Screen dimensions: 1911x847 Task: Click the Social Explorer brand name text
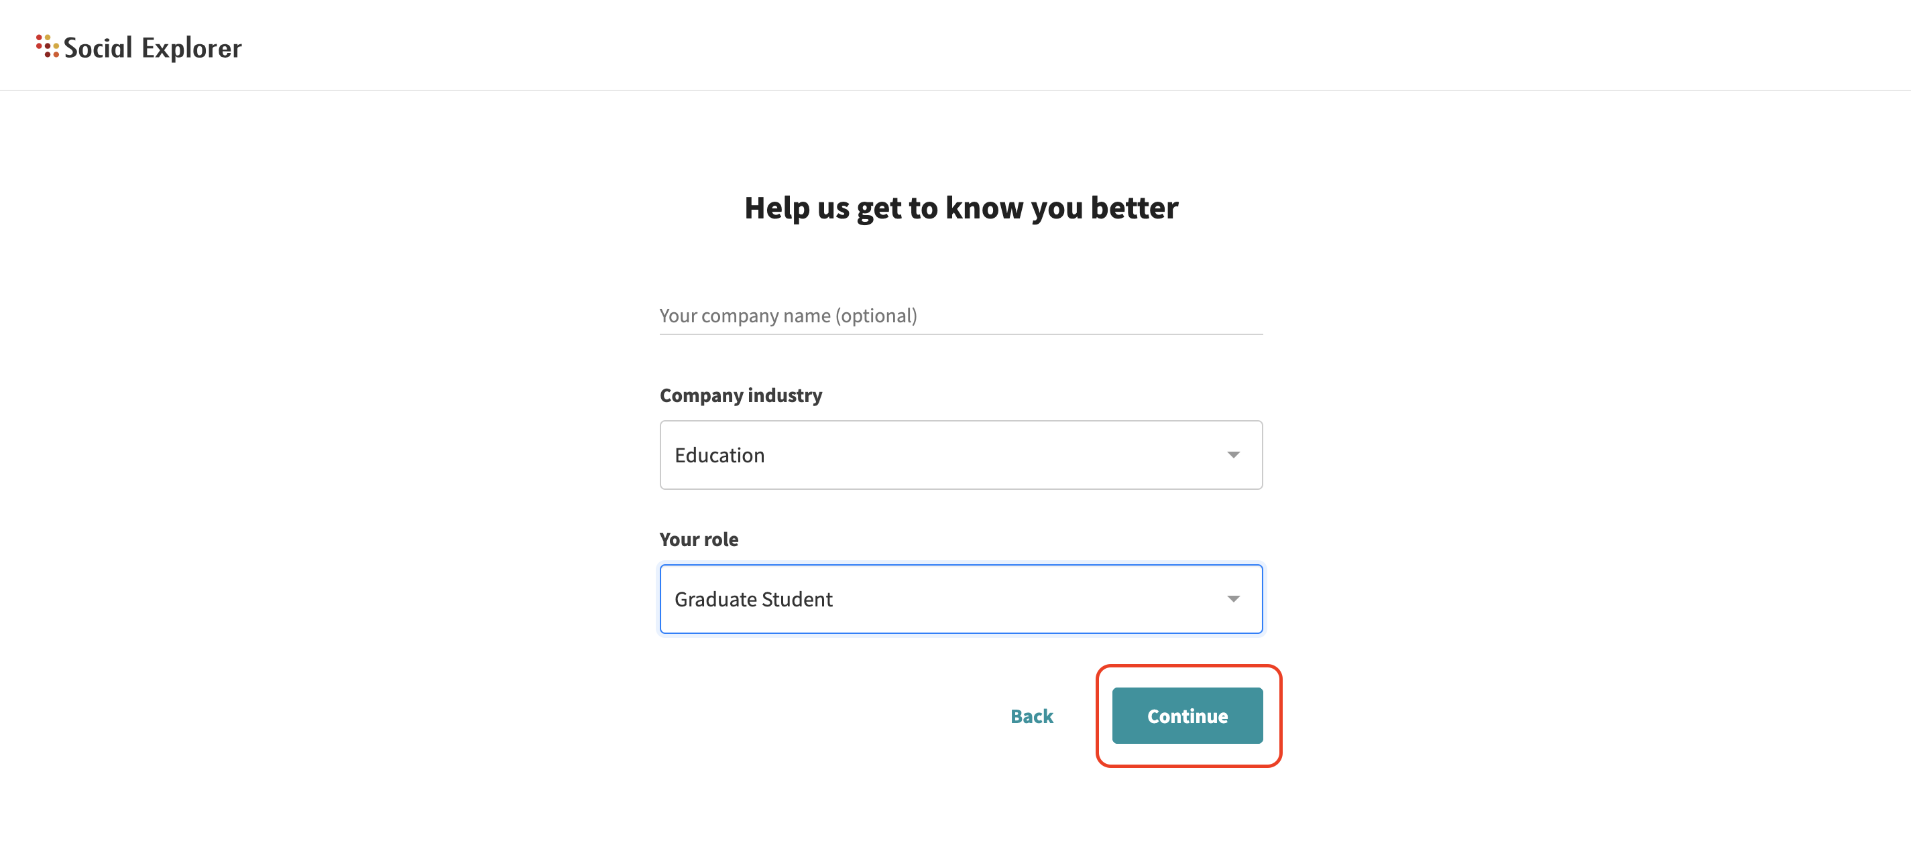coord(152,48)
